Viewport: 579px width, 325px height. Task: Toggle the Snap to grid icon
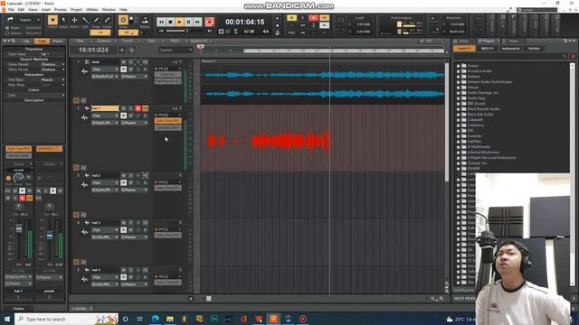pyautogui.click(x=123, y=20)
